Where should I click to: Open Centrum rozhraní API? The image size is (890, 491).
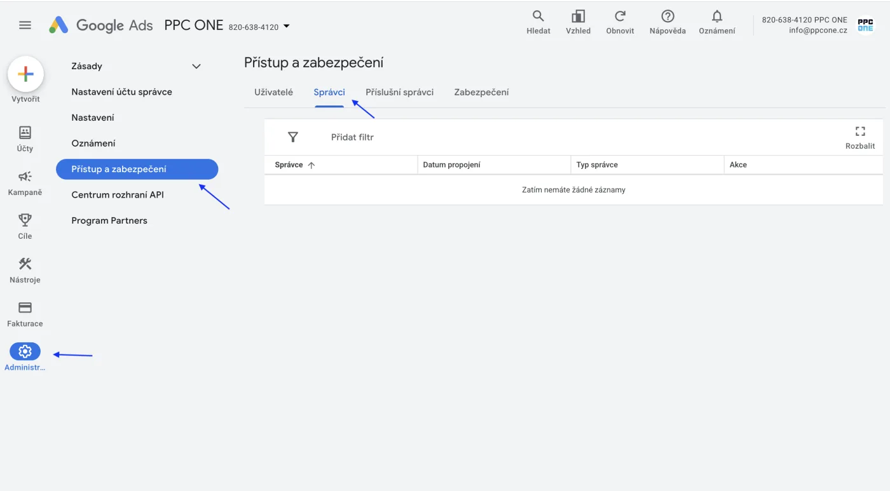[118, 195]
